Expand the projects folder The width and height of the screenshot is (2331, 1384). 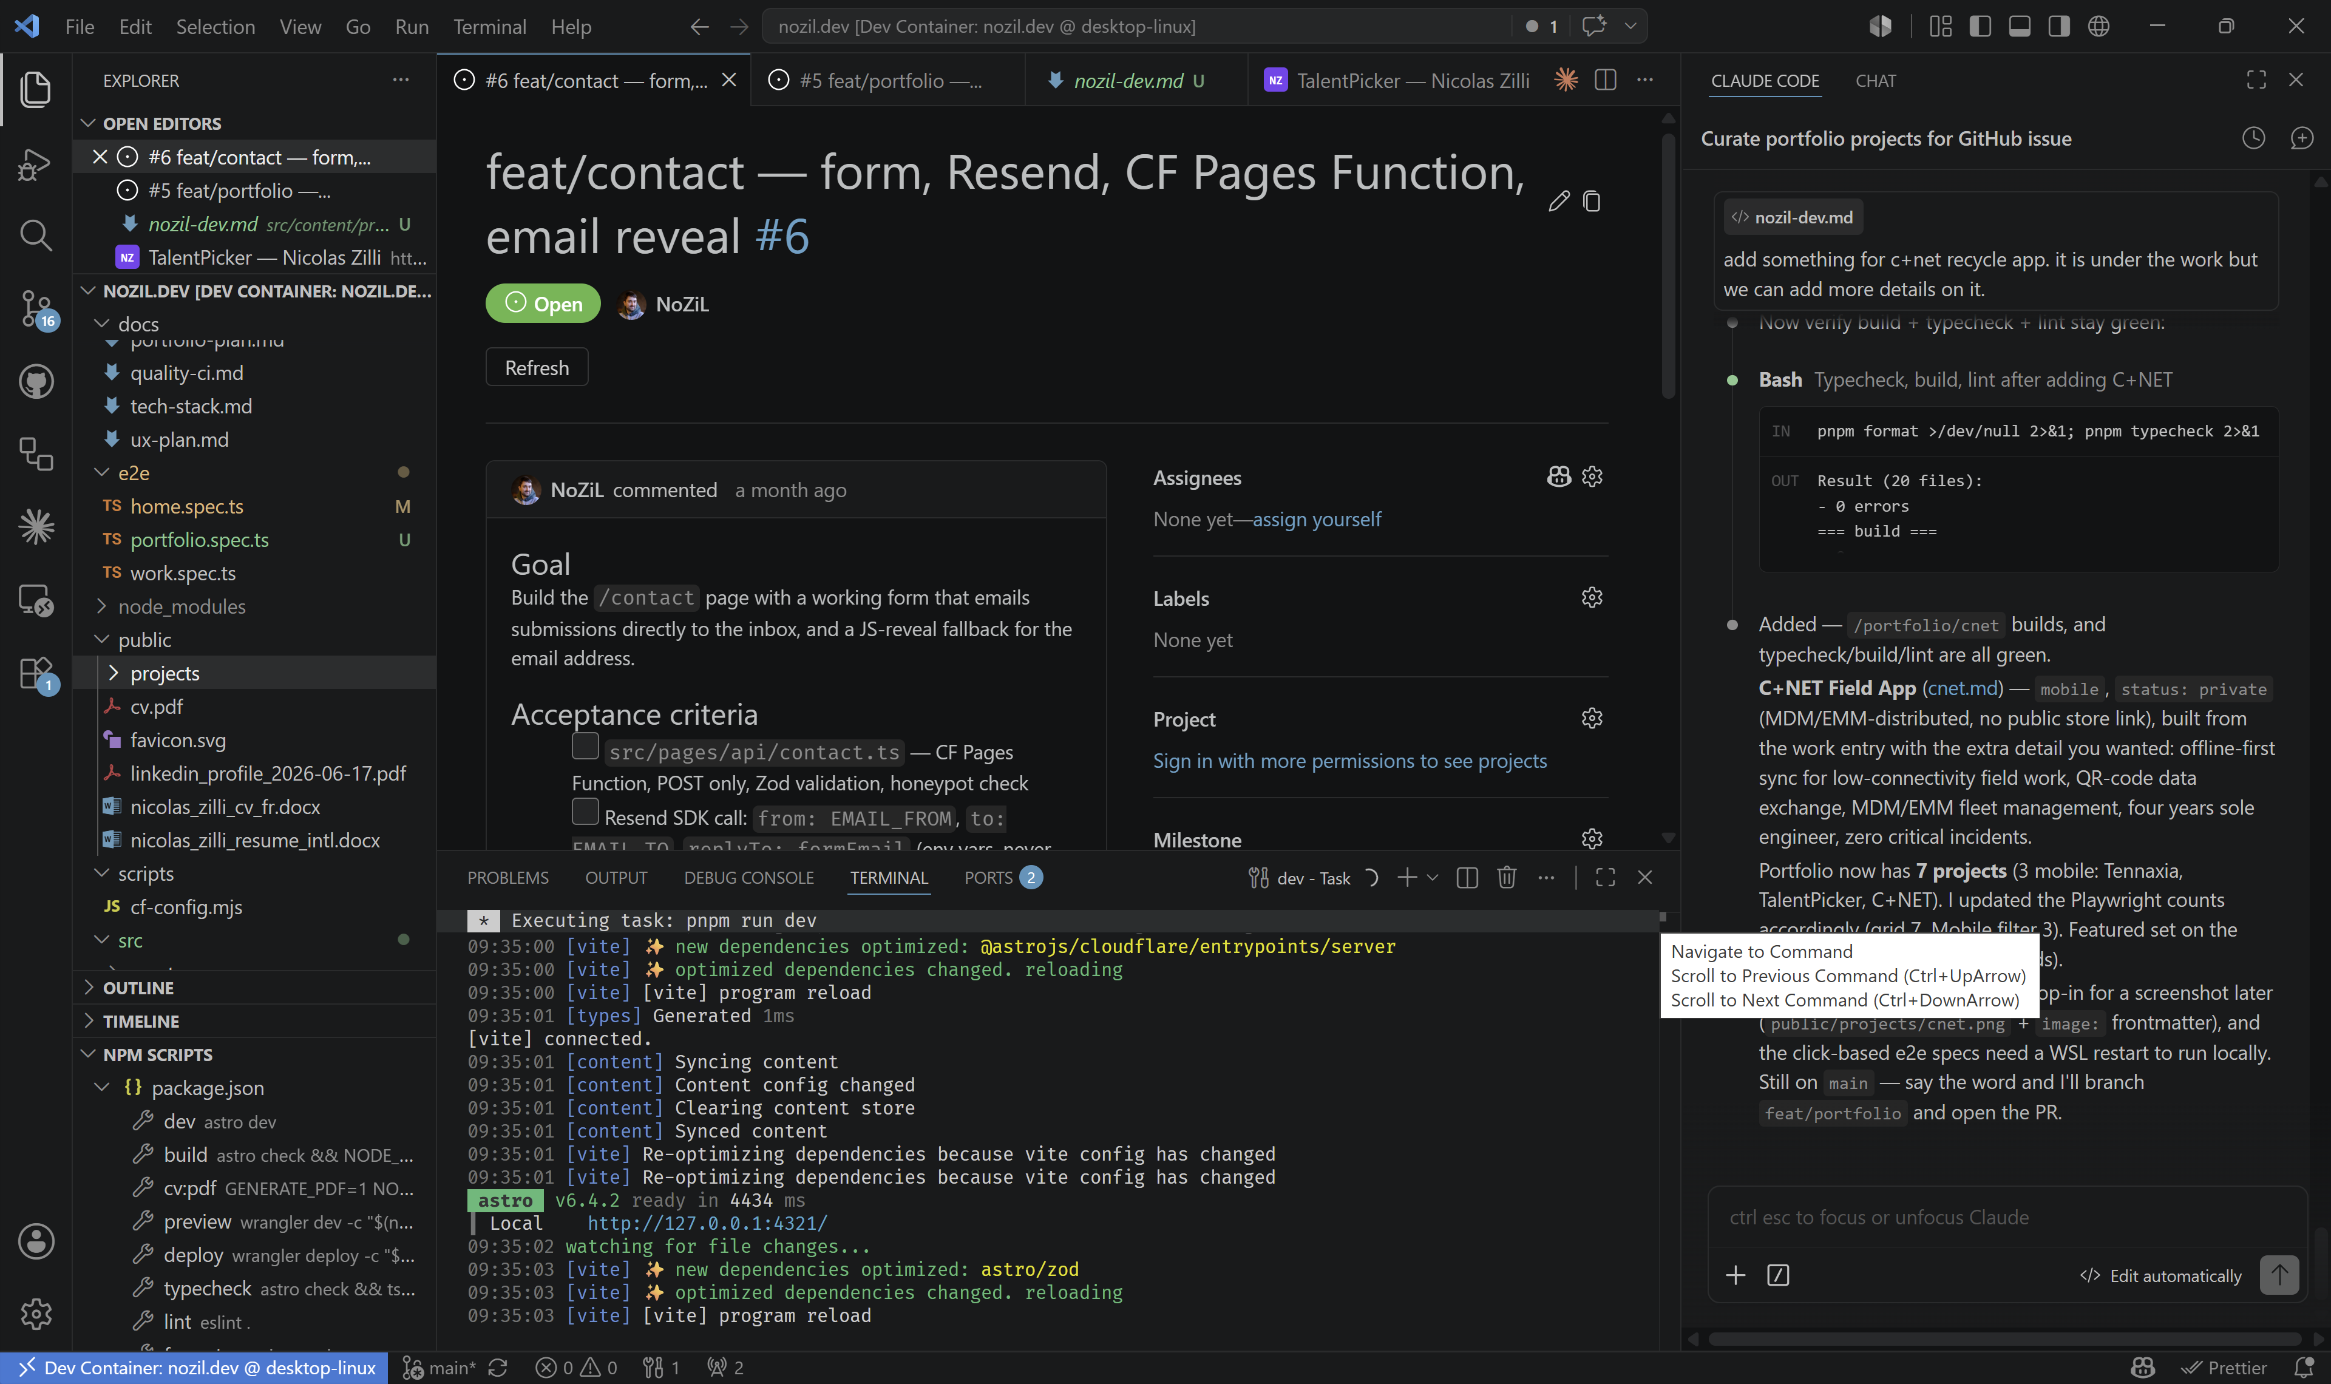(254, 673)
